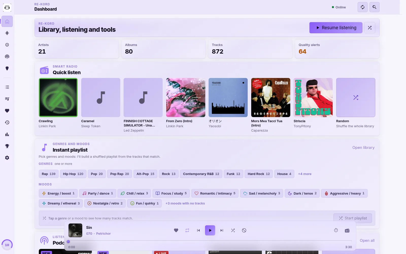Click the radio icon in player bar

tap(347, 230)
